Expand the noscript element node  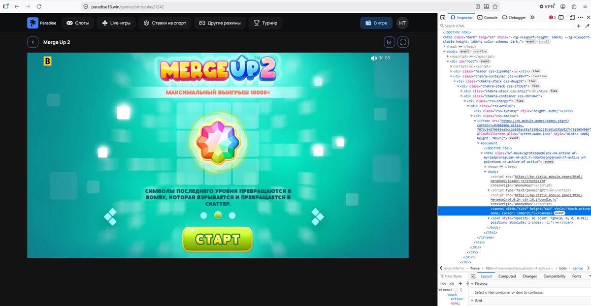point(448,57)
